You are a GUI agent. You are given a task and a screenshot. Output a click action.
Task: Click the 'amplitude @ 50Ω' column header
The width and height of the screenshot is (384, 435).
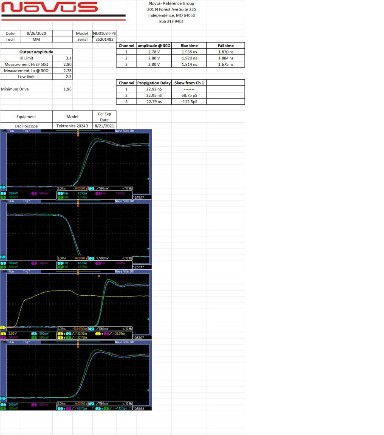[x=154, y=45]
